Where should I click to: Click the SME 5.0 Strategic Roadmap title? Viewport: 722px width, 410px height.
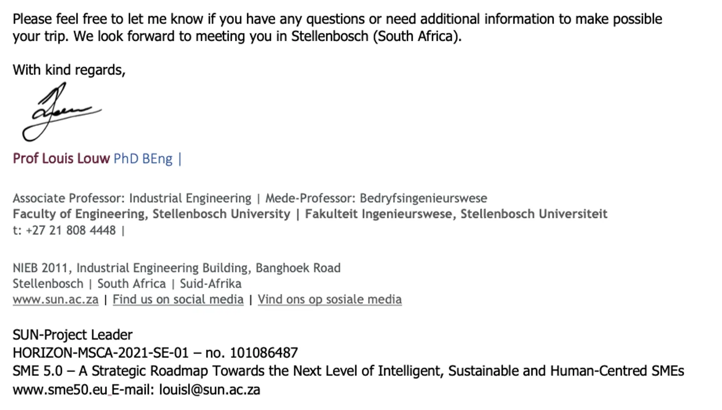[x=348, y=371]
